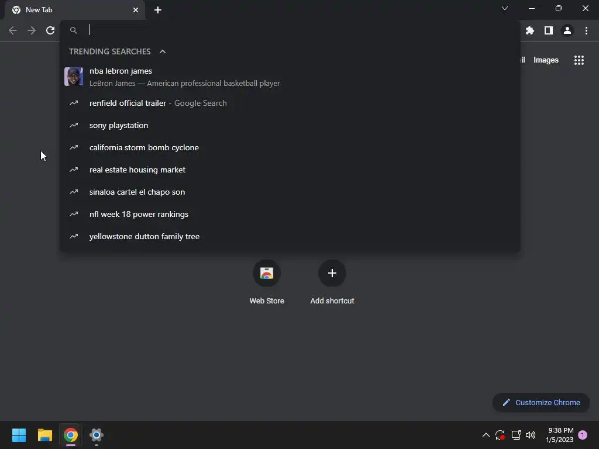Open the Windows Start menu

coord(19,435)
